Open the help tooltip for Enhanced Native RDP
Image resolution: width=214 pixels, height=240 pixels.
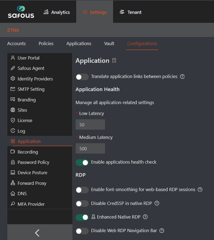pyautogui.click(x=145, y=217)
